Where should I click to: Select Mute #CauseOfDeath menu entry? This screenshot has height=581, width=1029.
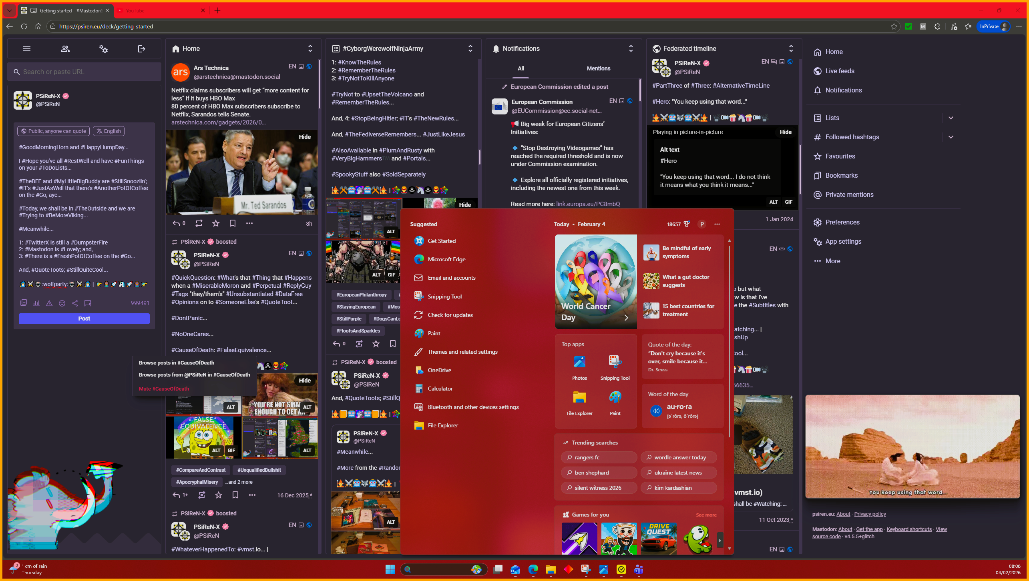[164, 389]
